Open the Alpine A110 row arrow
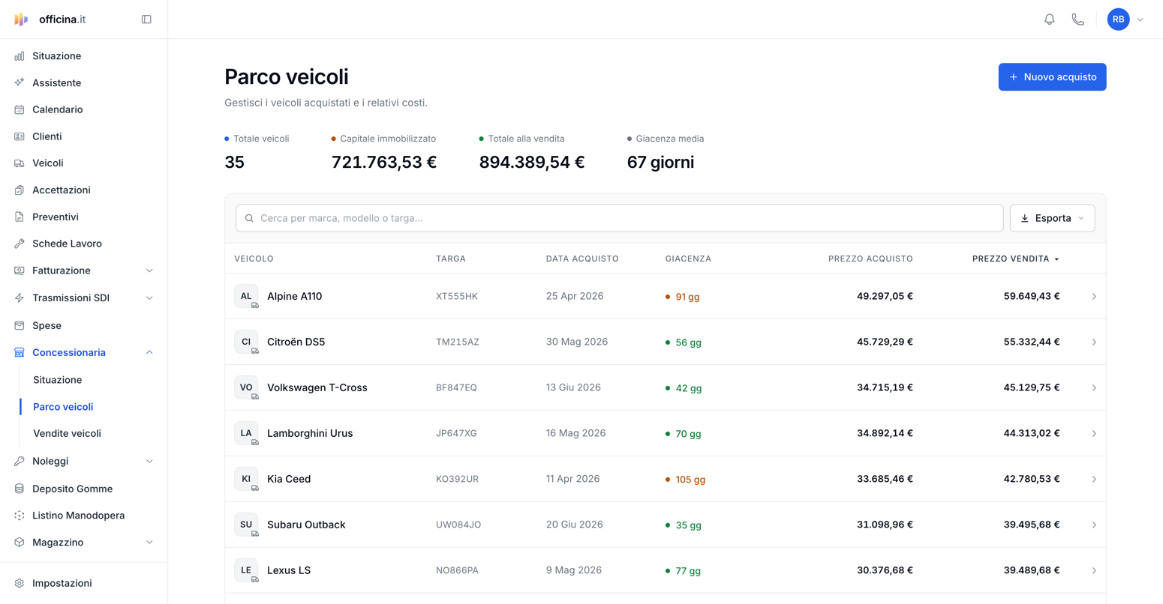The height and width of the screenshot is (604, 1163). (x=1094, y=297)
